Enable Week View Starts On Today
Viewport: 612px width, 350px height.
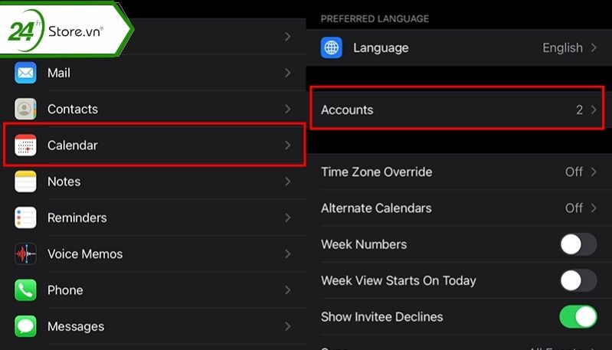click(x=578, y=281)
